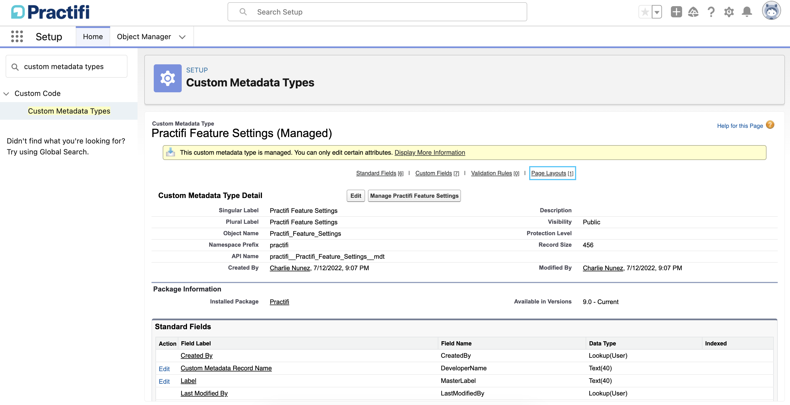The image size is (790, 405).
Task: Edit the Label standard field
Action: tap(164, 382)
